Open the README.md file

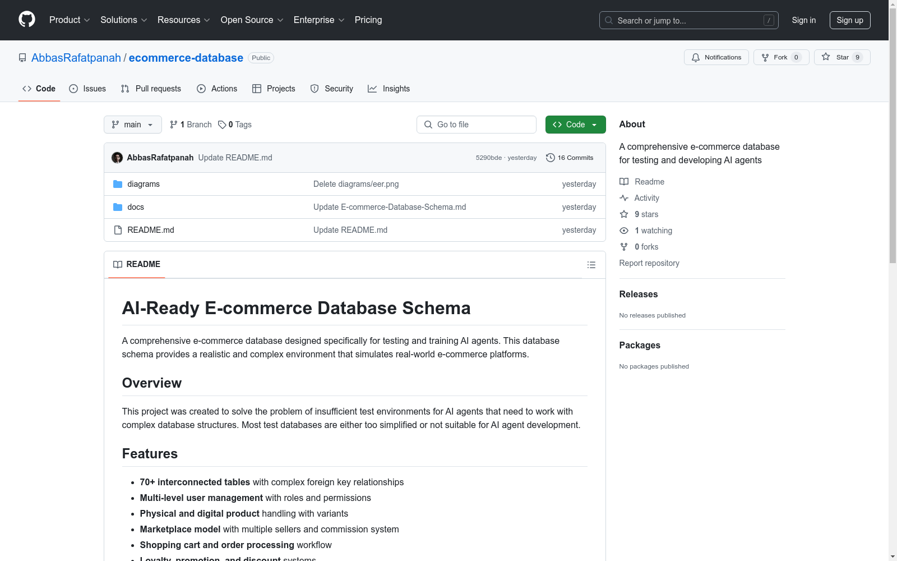point(151,230)
